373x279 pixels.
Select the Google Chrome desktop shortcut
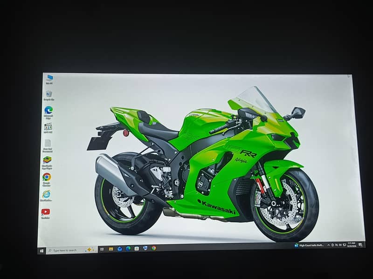pyautogui.click(x=47, y=179)
